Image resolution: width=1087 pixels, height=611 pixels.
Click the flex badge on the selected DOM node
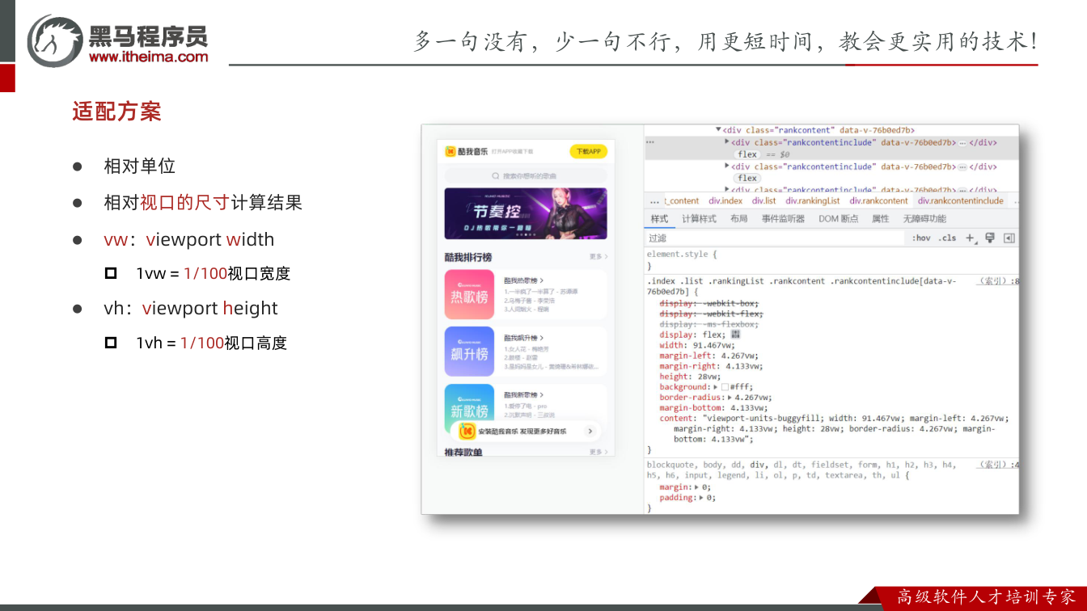747,154
